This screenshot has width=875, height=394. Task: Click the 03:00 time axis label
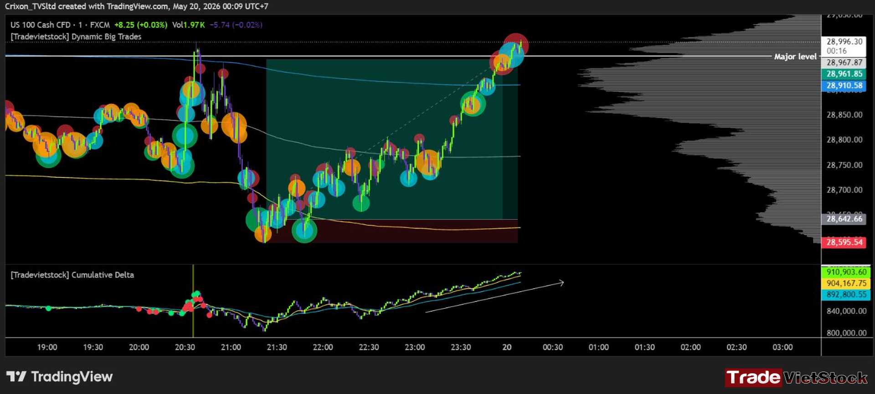click(x=782, y=347)
